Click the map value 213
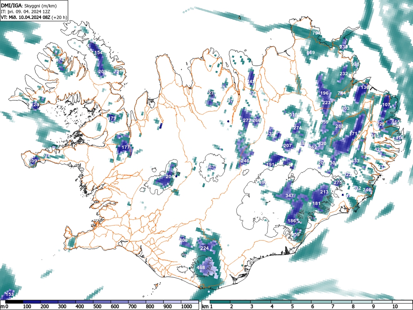The height and width of the screenshot is (310, 413). [x=324, y=192]
